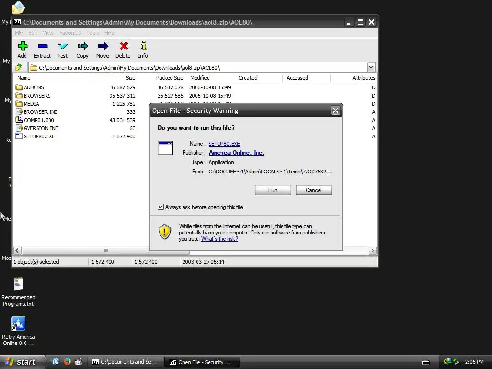
Task: Click the horizontal scrollbar thumb
Action: point(106,251)
